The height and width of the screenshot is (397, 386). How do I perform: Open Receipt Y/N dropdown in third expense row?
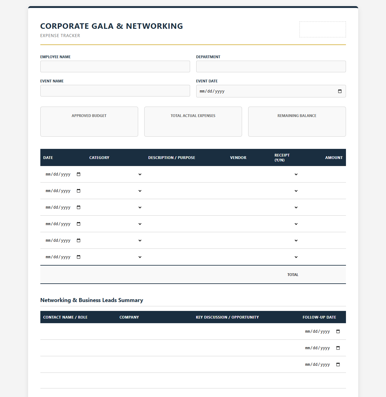tap(286, 207)
